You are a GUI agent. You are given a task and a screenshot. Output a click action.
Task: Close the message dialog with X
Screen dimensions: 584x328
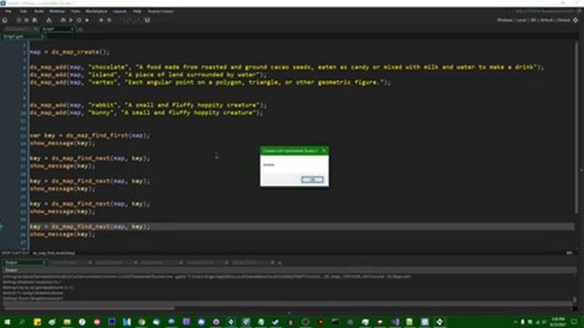(x=324, y=150)
